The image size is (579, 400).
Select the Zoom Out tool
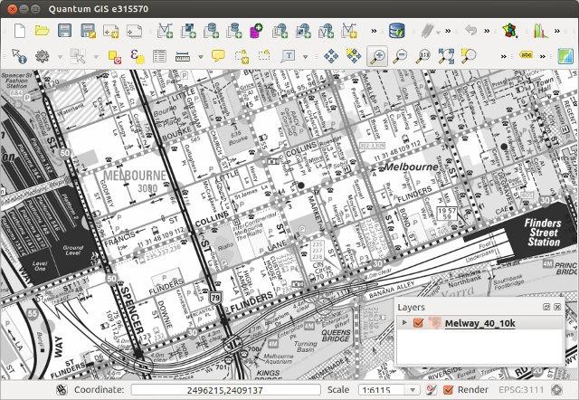(x=400, y=56)
